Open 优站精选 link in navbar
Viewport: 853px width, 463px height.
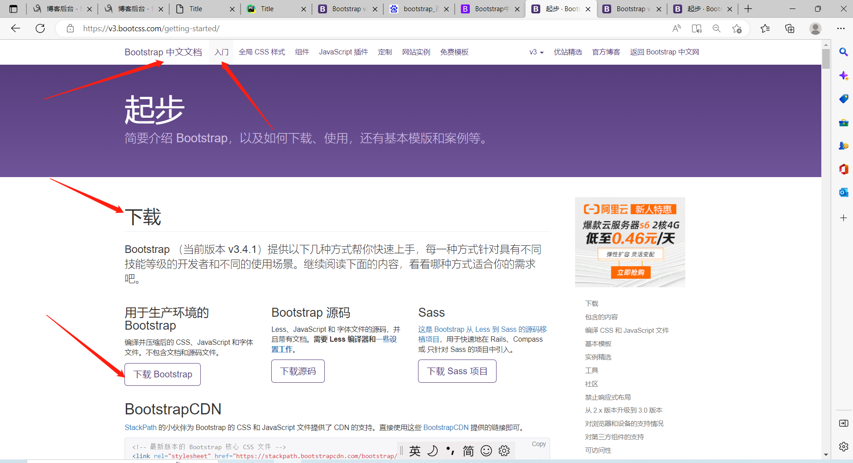tap(568, 52)
